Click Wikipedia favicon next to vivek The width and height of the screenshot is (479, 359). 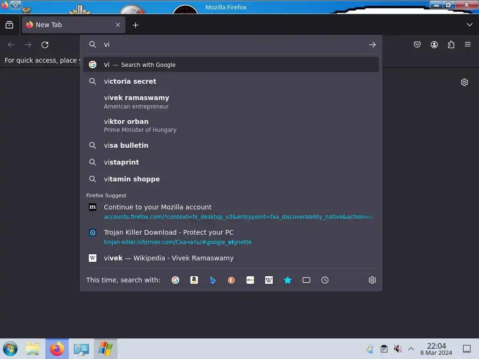point(93,258)
